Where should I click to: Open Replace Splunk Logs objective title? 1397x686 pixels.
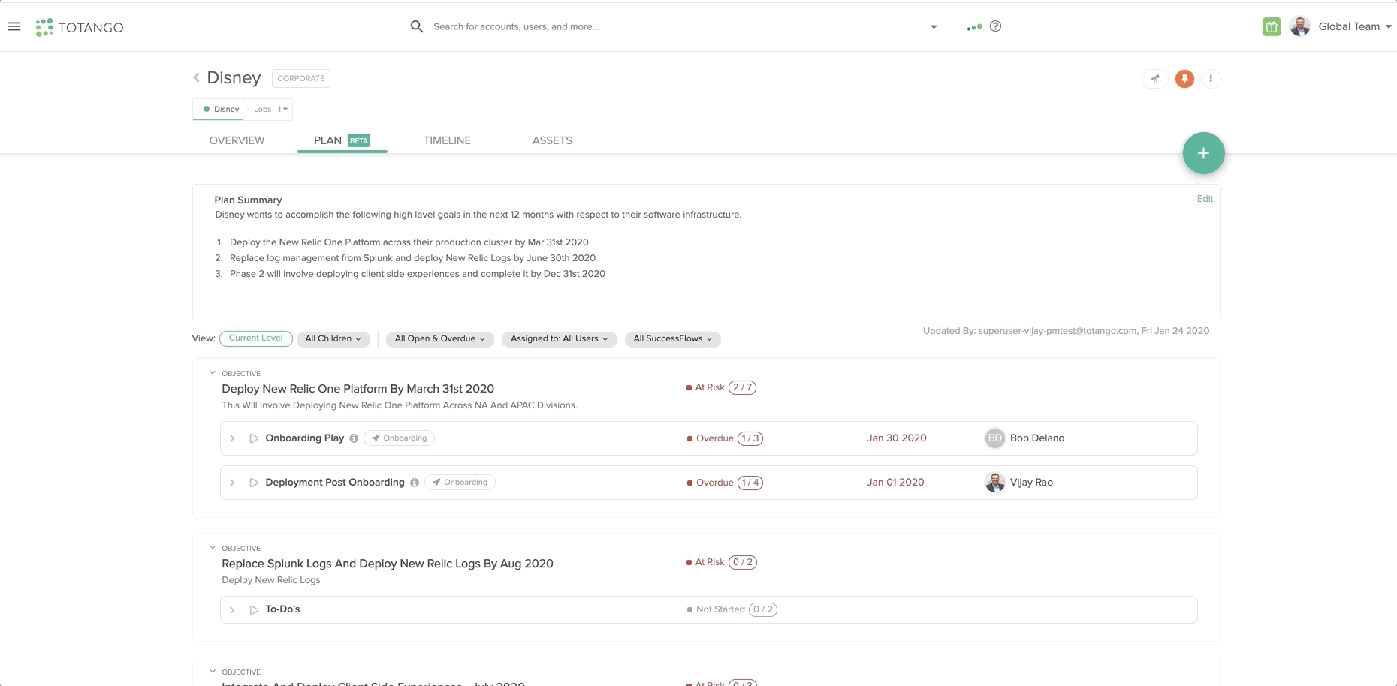(x=388, y=564)
